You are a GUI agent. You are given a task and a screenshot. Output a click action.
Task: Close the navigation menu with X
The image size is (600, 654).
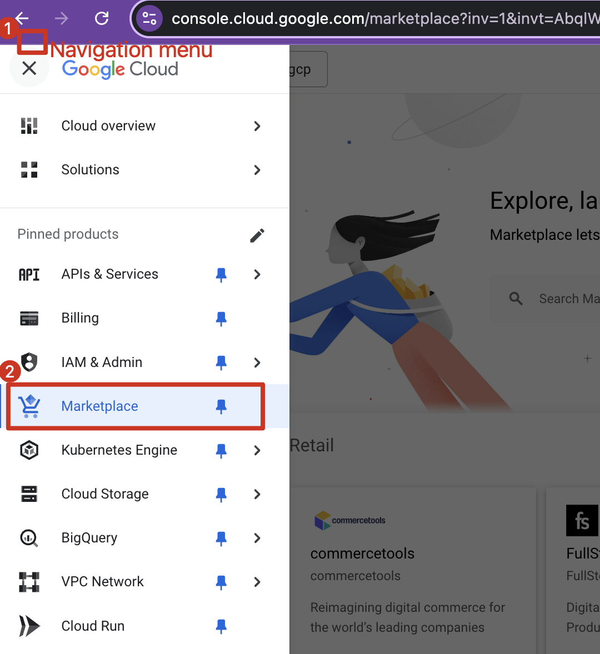coord(29,68)
